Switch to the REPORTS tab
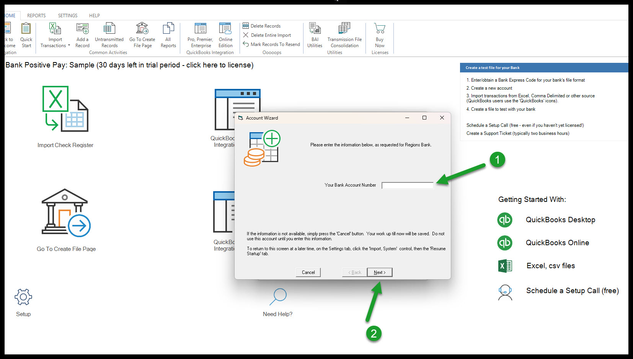Screen dimensions: 633x359 (36, 16)
